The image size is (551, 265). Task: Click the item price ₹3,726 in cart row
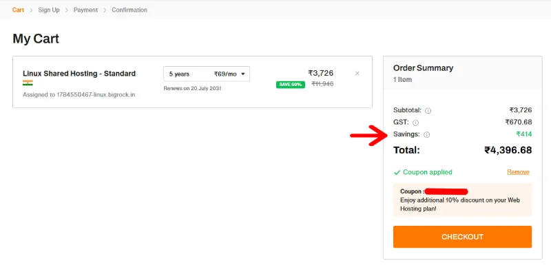pyautogui.click(x=321, y=73)
